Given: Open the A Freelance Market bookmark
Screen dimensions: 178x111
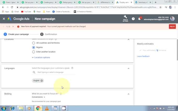Looking at the screenshot, I should point(83,11).
